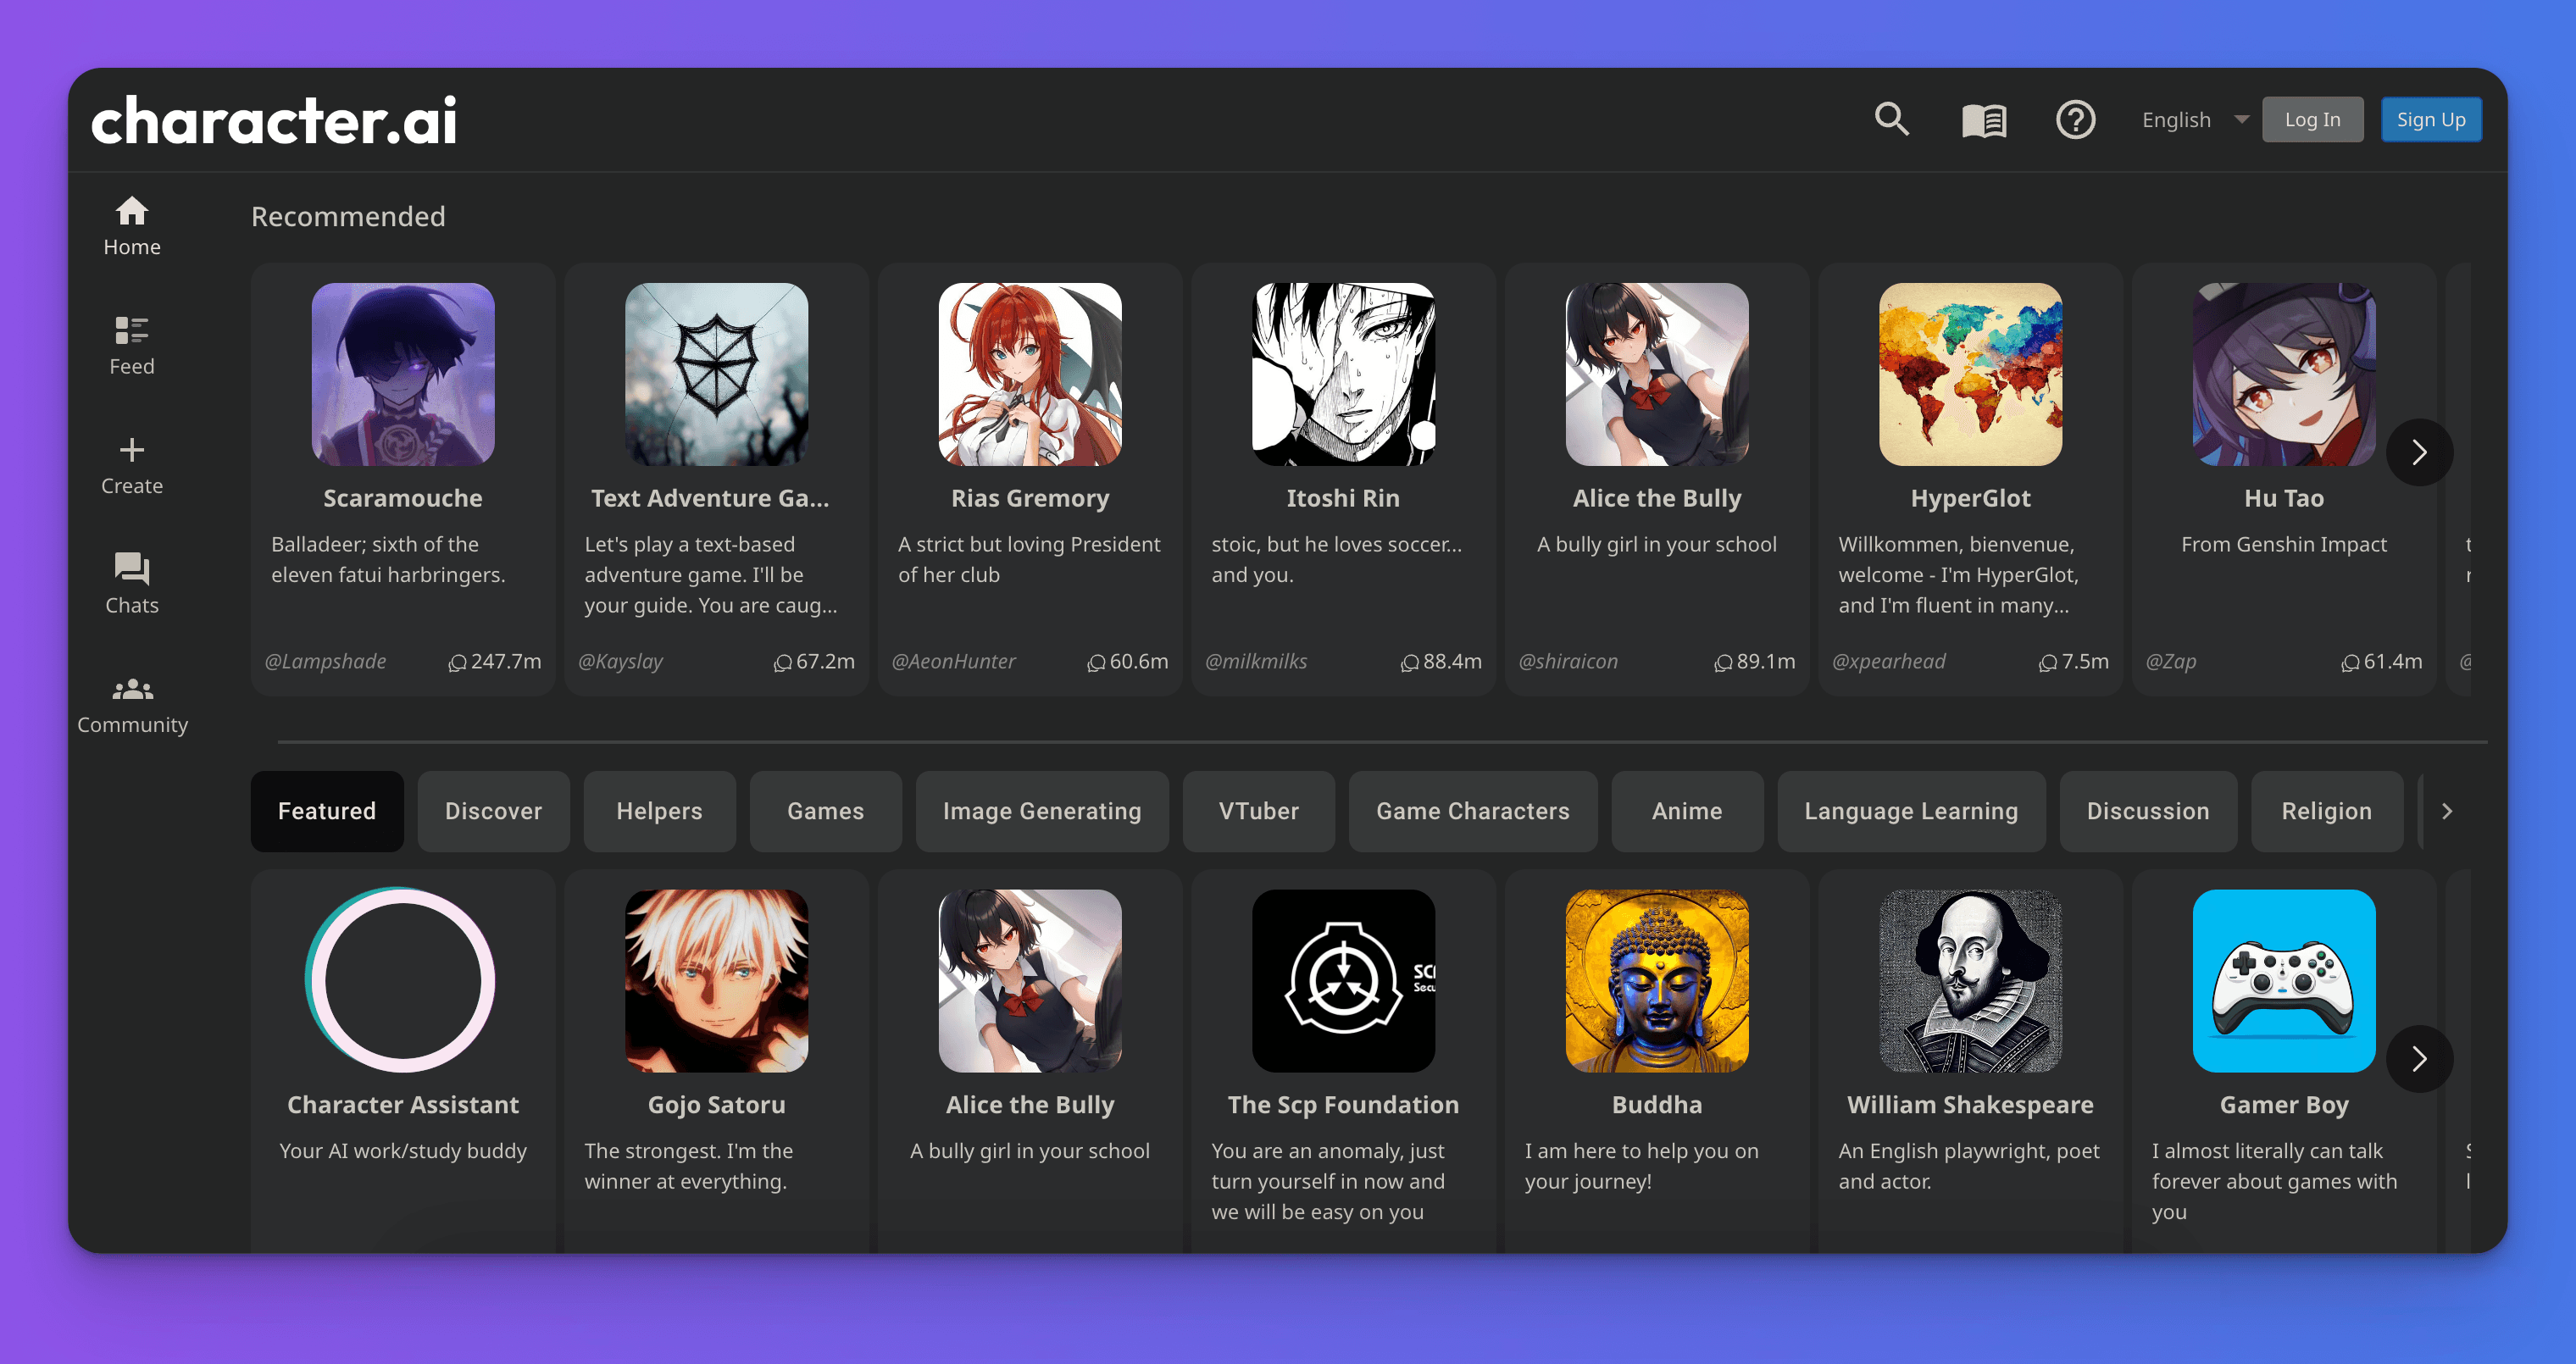Open the Chats sidebar icon
The width and height of the screenshot is (2576, 1364).
pos(132,584)
